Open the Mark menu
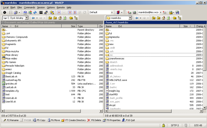Image resolution: width=207 pixels, height=128 pixels. pyautogui.click(x=13, y=8)
